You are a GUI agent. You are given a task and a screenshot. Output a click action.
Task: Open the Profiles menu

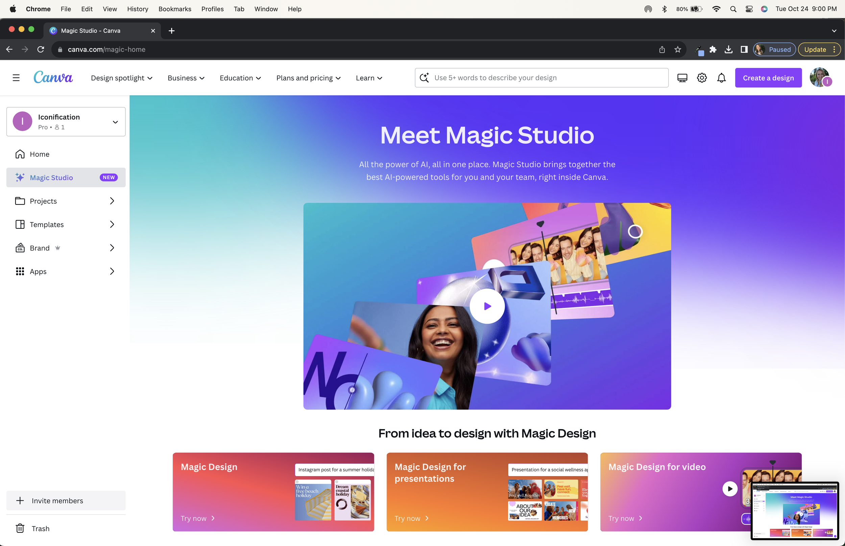click(x=212, y=9)
